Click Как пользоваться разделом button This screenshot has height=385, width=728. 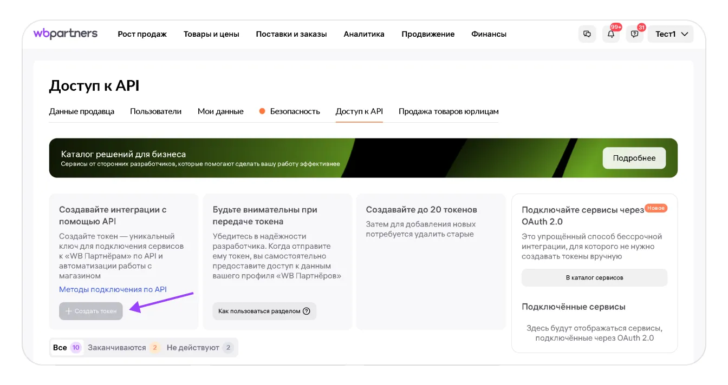tap(264, 311)
